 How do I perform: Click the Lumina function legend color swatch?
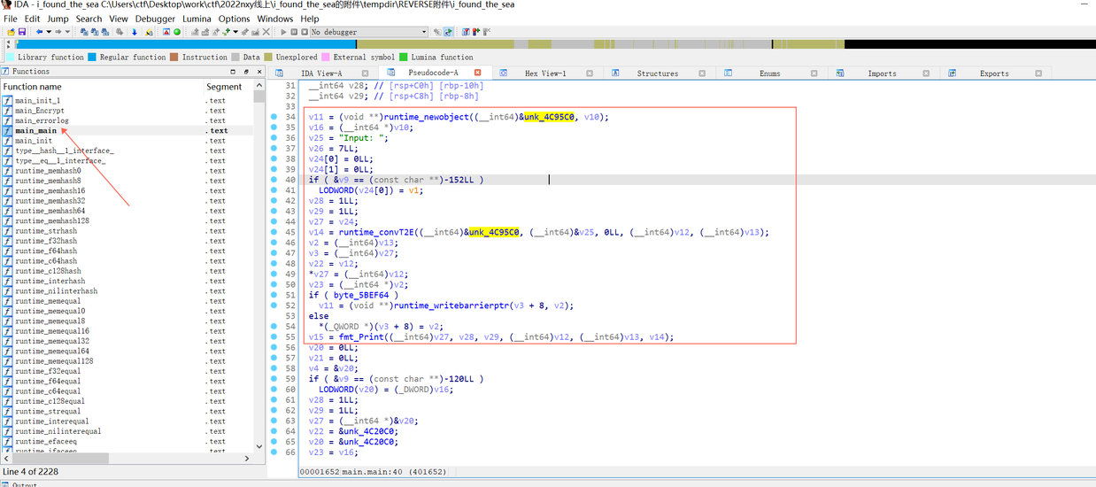pos(404,58)
